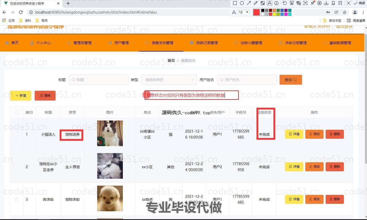This screenshot has height=220, width=367.
Task: Select the rectangle annotation tool
Action: [235, 3]
